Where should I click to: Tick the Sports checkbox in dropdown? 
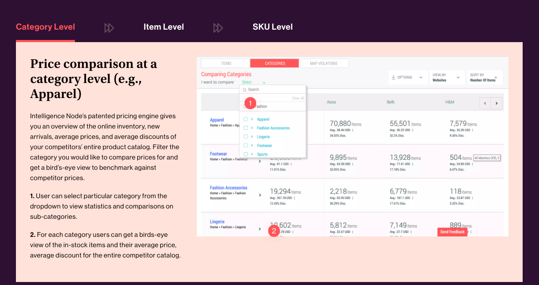[x=245, y=154]
